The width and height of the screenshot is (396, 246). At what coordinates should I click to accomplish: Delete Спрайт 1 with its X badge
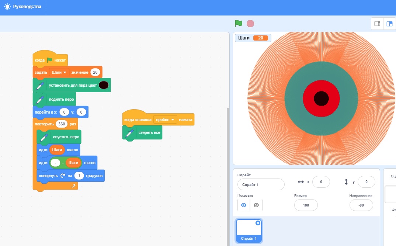(x=258, y=223)
